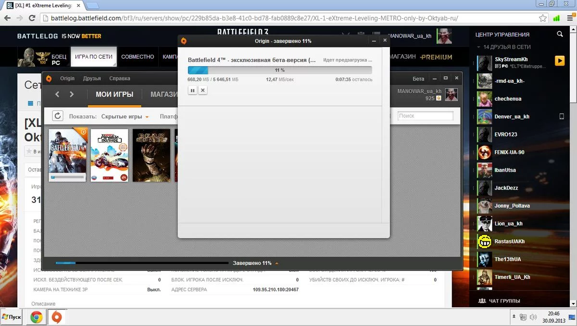Open ИГРА ПО СЕТИ in Battlelog nav
The width and height of the screenshot is (577, 326).
(x=94, y=57)
